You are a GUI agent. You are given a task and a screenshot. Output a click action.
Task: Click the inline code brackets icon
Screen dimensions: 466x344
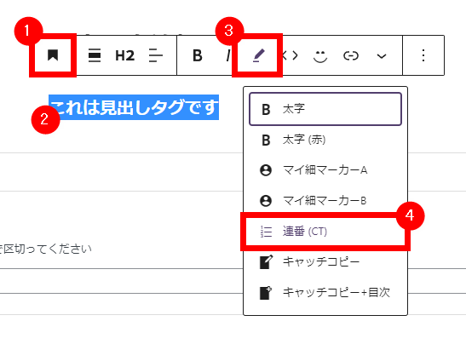290,55
